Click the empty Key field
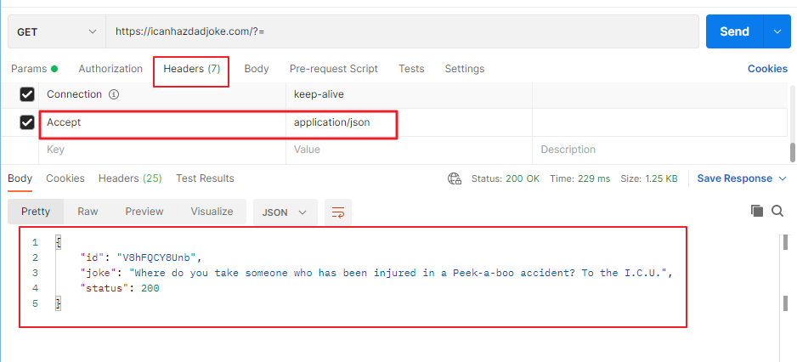The height and width of the screenshot is (362, 797). 162,150
